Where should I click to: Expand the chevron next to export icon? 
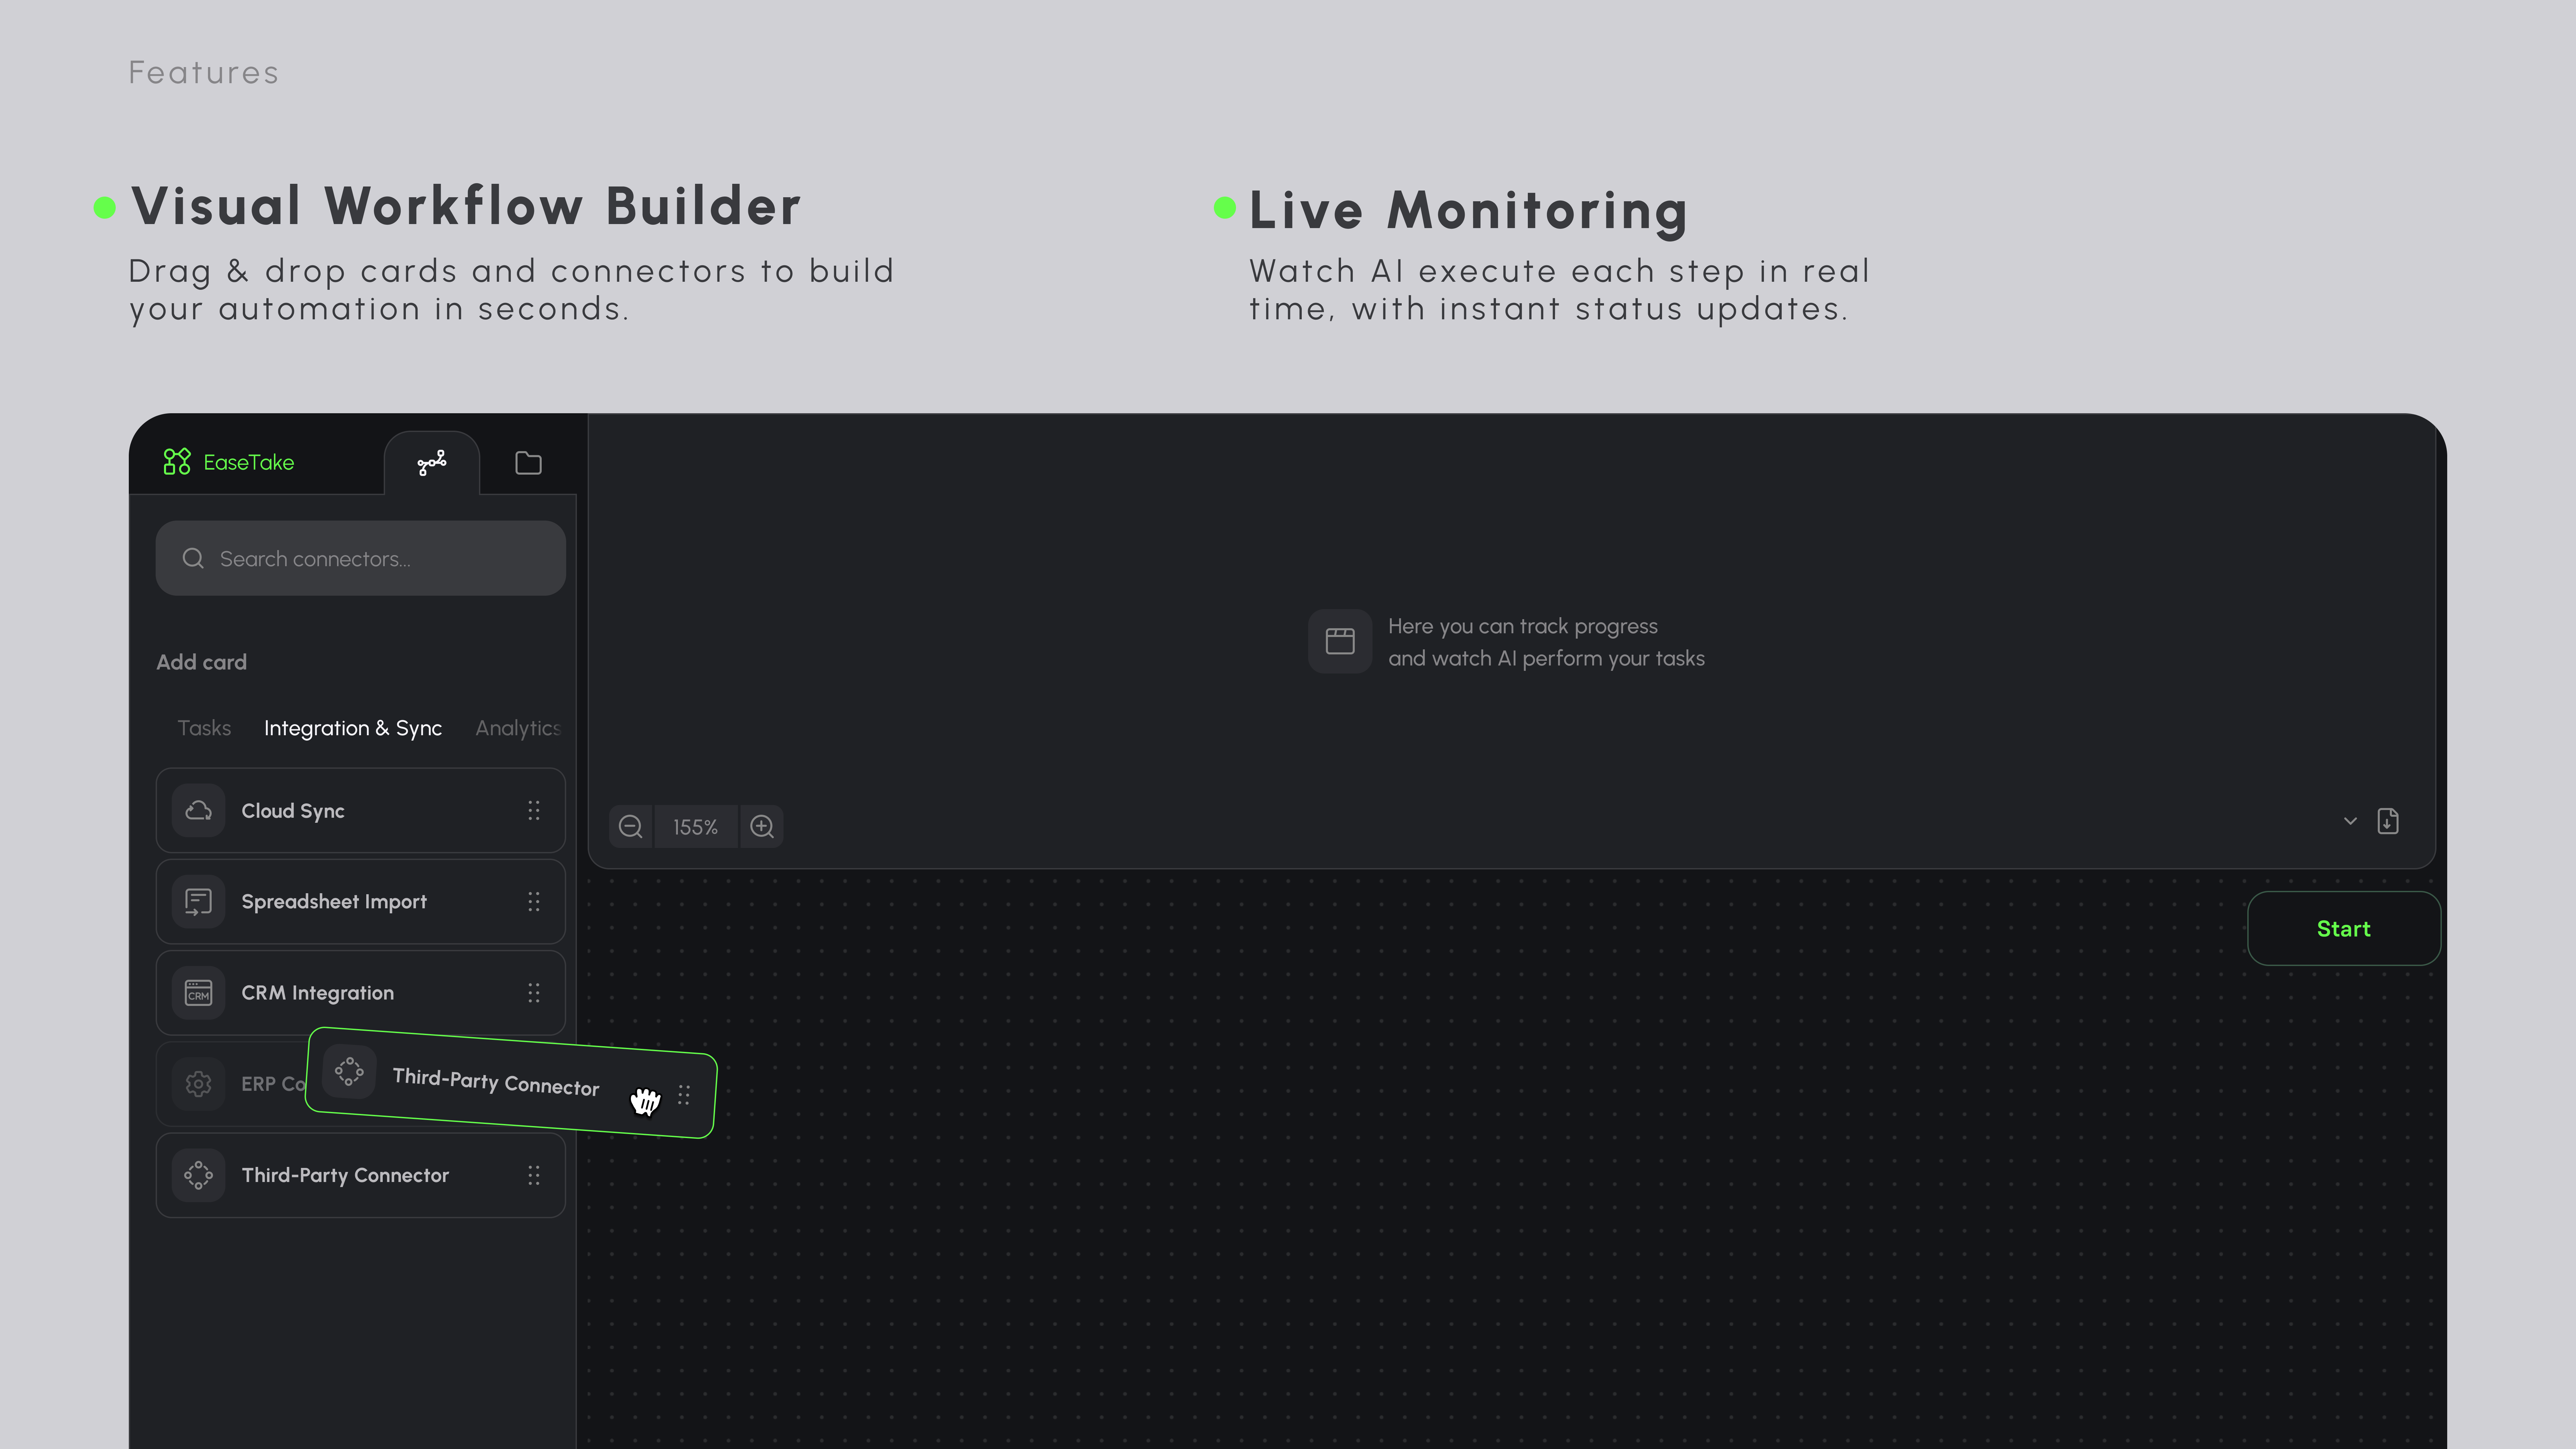point(2350,821)
